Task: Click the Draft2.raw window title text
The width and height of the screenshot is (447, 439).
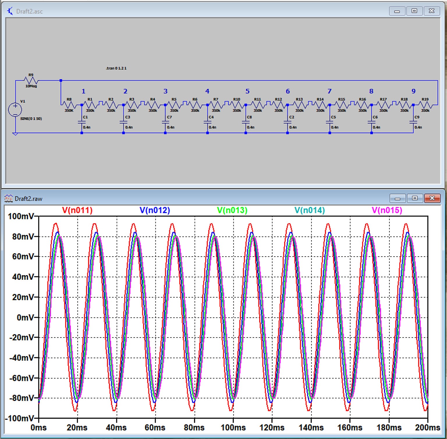Action: coord(29,199)
